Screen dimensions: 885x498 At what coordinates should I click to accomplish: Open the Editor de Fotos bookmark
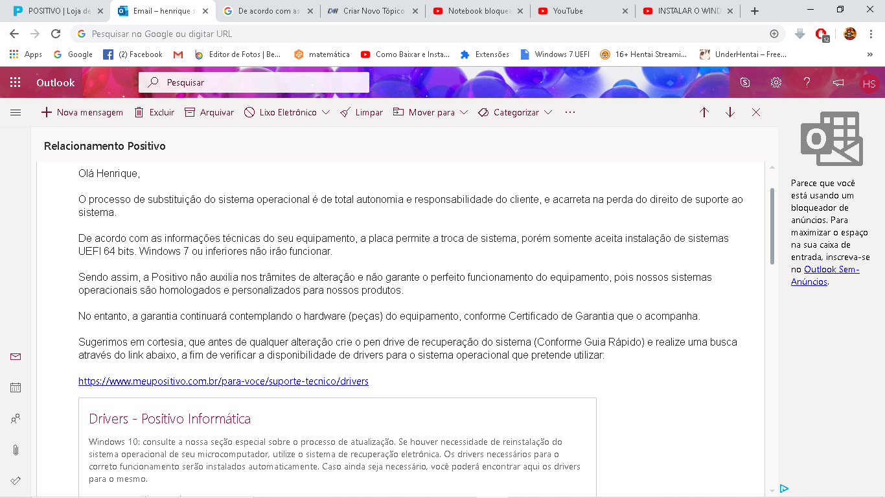point(238,54)
